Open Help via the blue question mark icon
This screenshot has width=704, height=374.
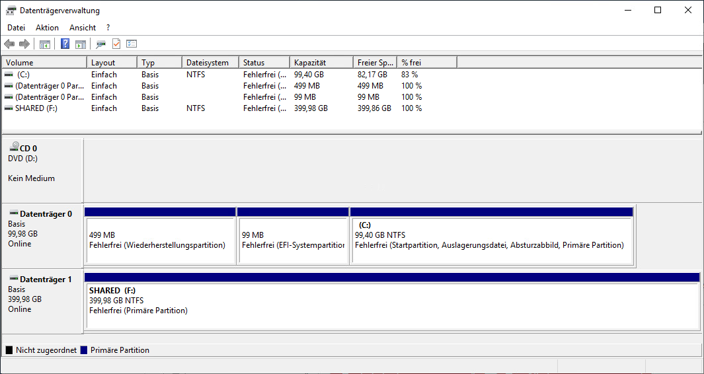pyautogui.click(x=65, y=44)
